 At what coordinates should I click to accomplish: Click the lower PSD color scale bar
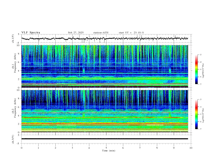pyautogui.click(x=196, y=114)
